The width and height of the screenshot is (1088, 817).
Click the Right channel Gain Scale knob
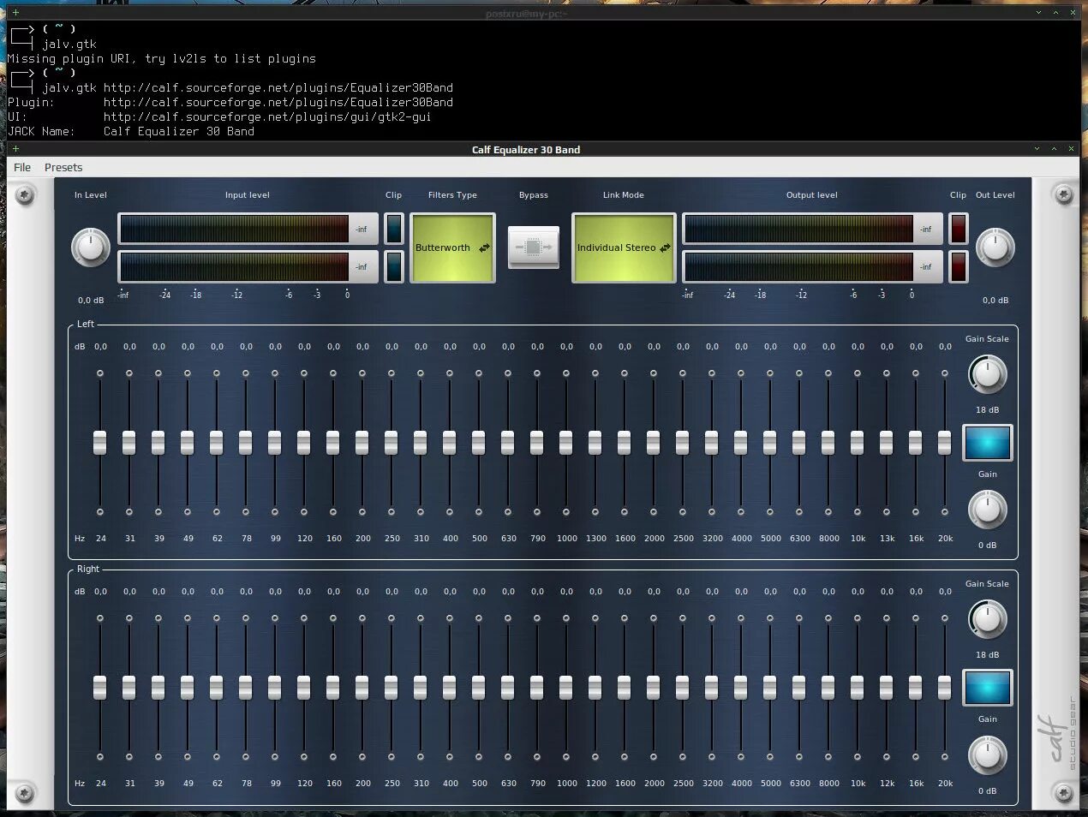[987, 619]
